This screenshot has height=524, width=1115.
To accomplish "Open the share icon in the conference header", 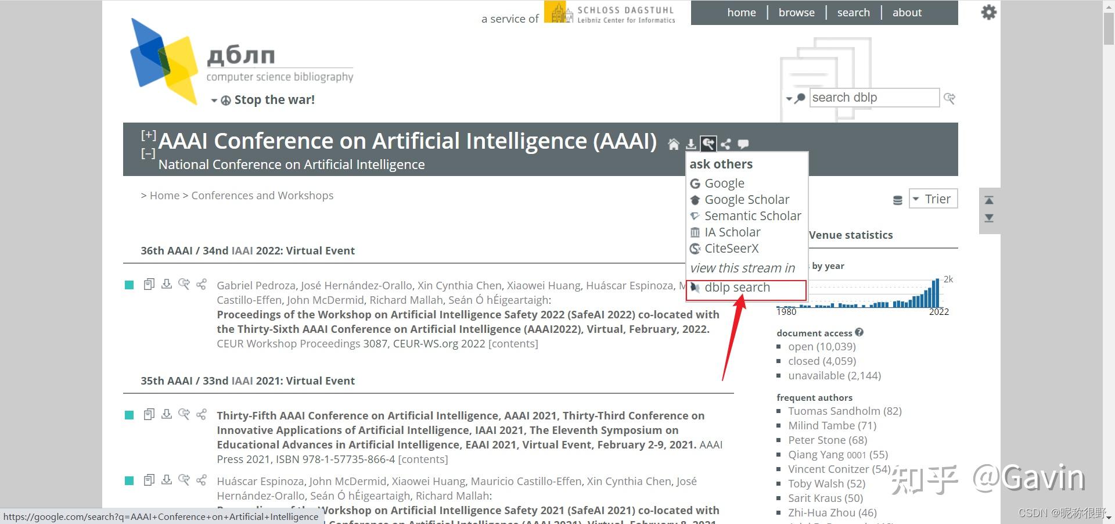I will click(x=726, y=143).
